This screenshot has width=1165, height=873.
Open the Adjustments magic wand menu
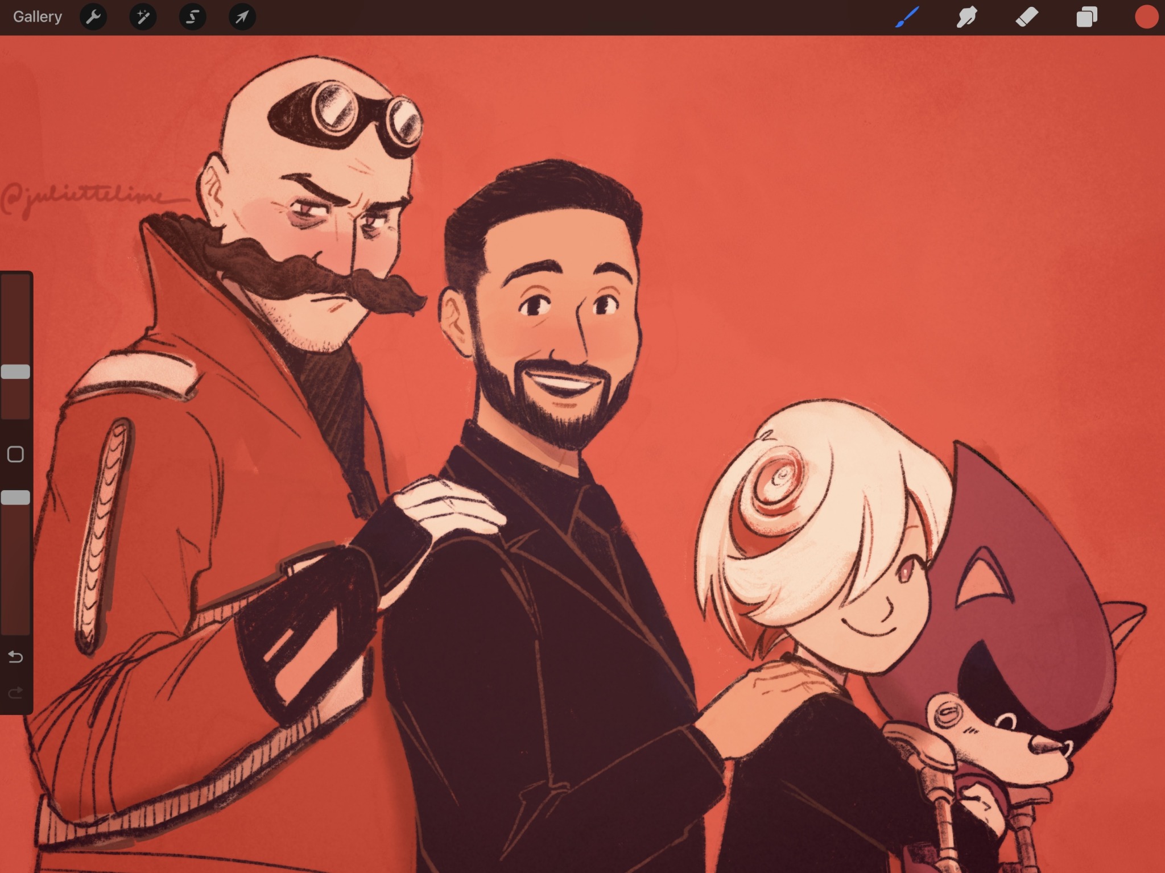coord(143,17)
